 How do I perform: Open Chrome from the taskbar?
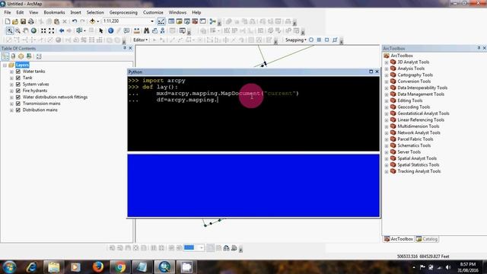(119, 267)
